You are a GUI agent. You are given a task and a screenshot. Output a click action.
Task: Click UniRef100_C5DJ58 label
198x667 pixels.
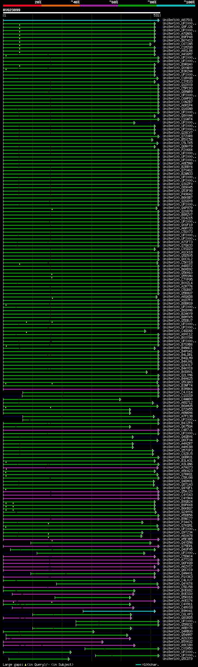coord(178,587)
